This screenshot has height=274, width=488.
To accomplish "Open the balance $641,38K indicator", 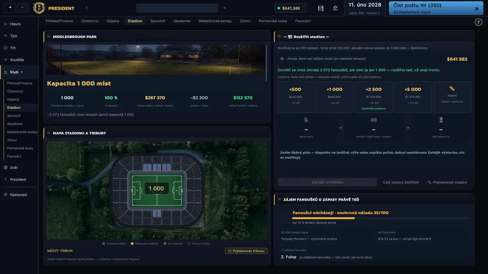I will [x=290, y=8].
